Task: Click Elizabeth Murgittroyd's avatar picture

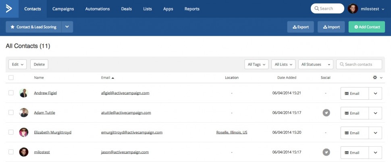Action: (24, 132)
